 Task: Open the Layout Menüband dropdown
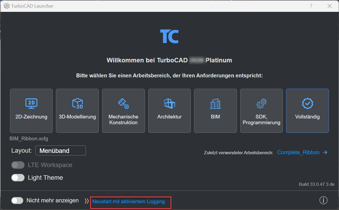[61, 151]
